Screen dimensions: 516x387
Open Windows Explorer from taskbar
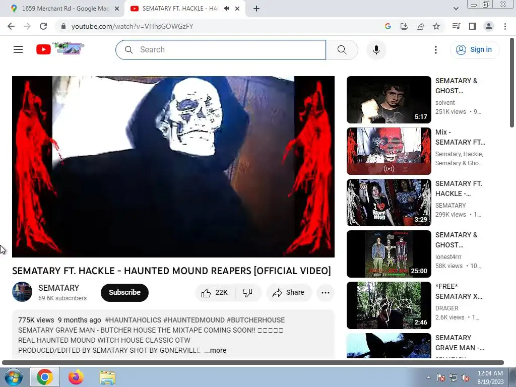[107, 377]
